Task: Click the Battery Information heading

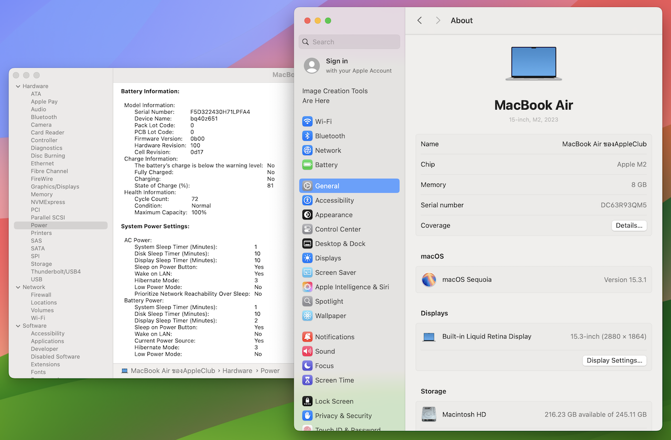Action: pyautogui.click(x=150, y=91)
